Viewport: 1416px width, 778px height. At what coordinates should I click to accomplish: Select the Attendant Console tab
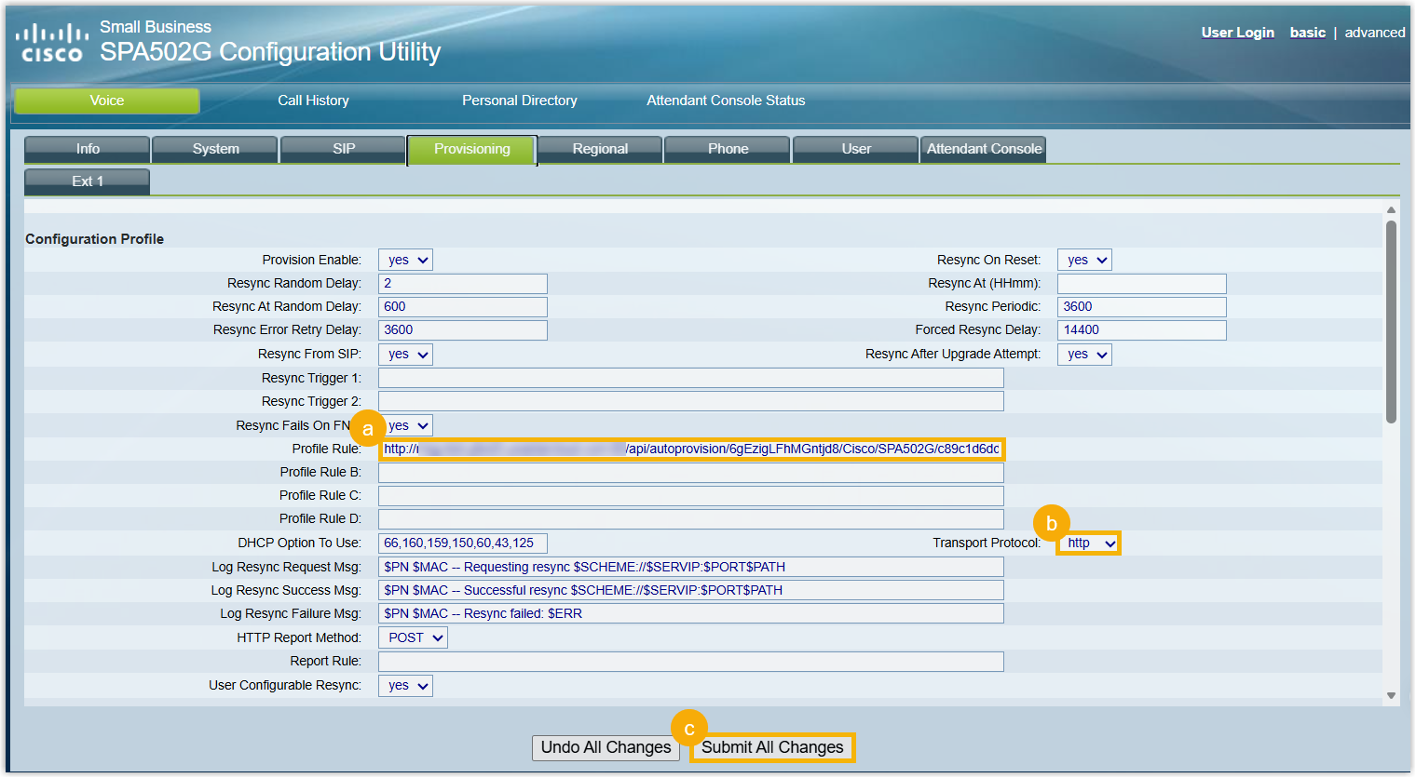[x=984, y=149]
